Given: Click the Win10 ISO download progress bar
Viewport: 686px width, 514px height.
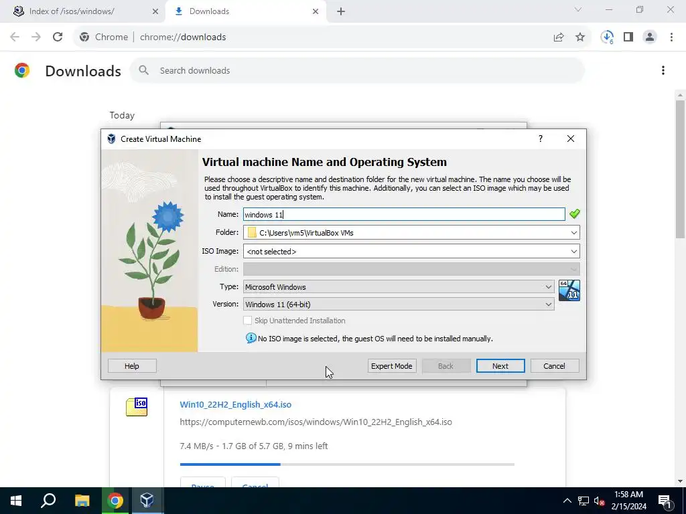Looking at the screenshot, I should pos(347,464).
